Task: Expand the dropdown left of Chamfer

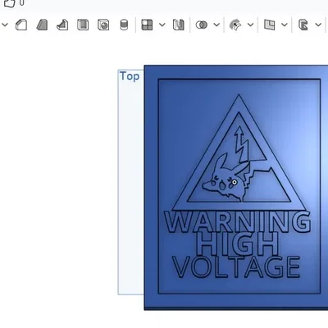Action: tap(5, 25)
